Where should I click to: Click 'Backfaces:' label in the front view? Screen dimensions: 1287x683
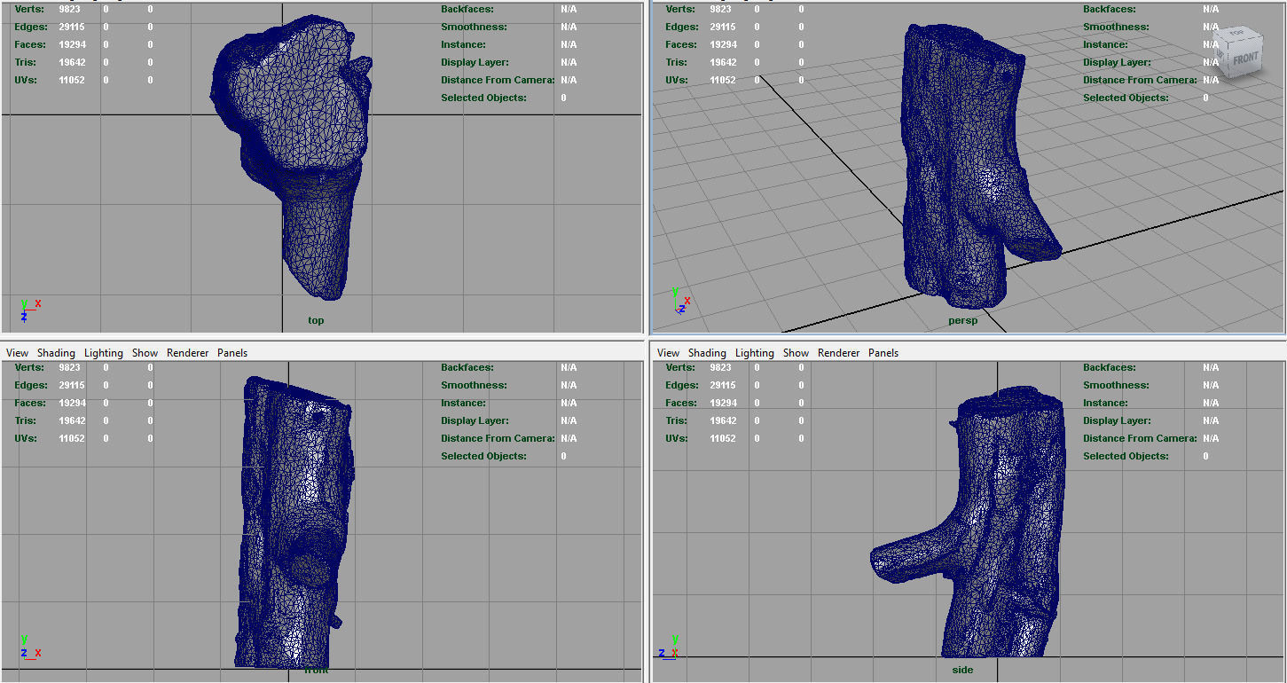pyautogui.click(x=467, y=367)
